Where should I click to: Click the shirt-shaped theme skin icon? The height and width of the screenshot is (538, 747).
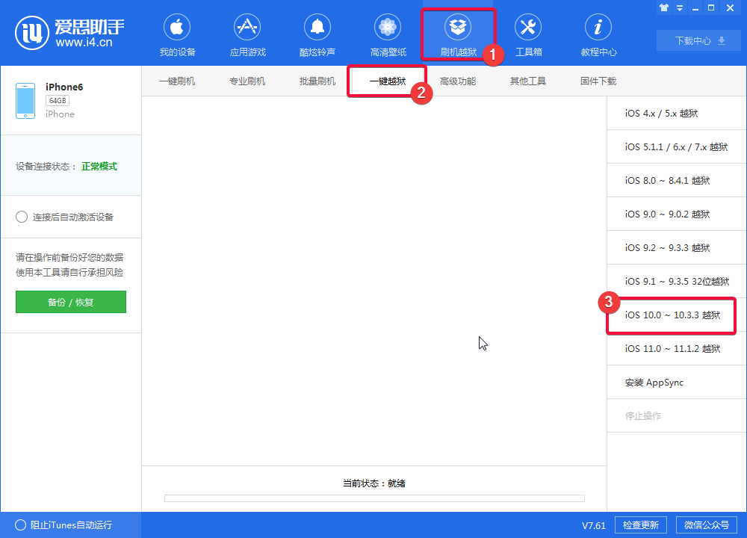[x=663, y=7]
